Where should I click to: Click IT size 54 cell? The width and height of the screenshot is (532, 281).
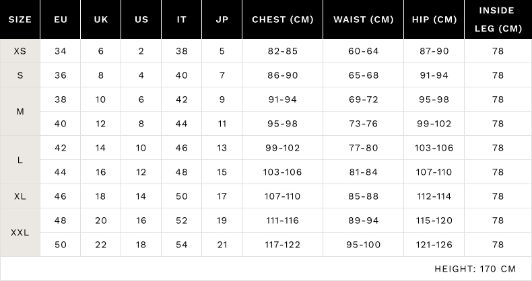coord(182,245)
